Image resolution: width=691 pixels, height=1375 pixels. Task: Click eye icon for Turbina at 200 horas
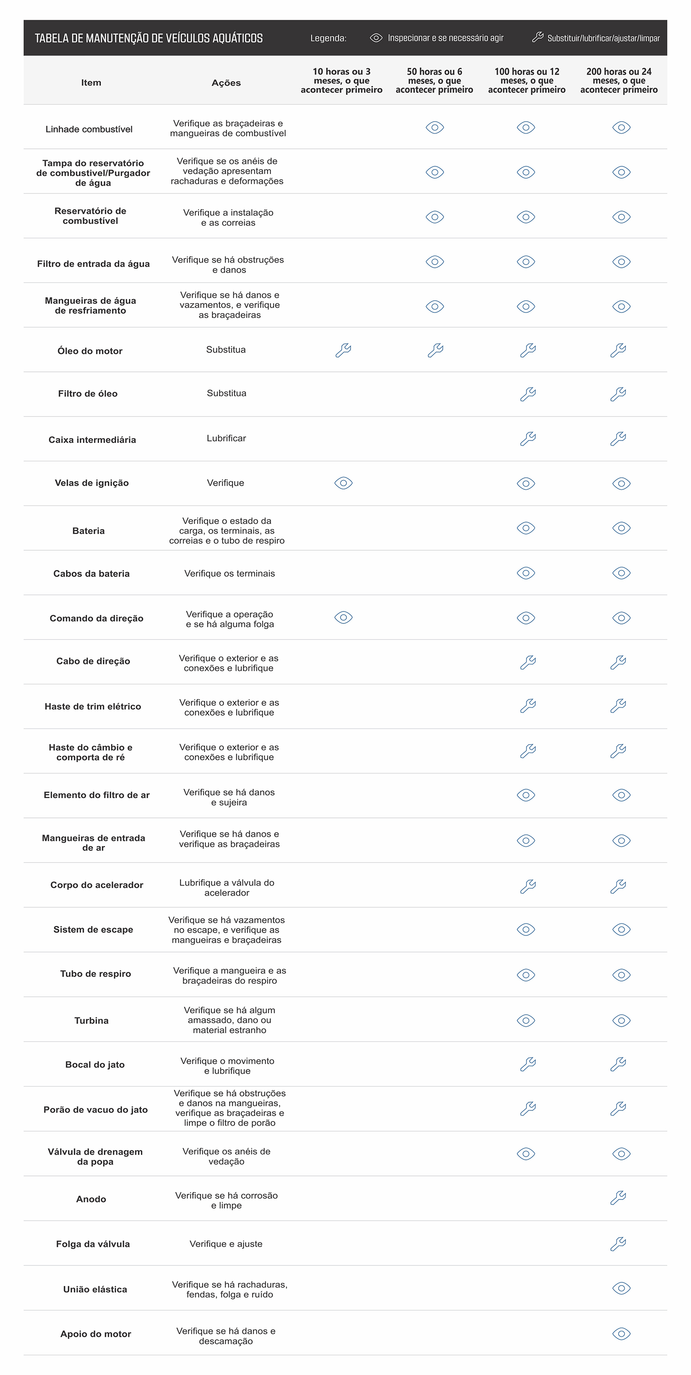pyautogui.click(x=621, y=1021)
